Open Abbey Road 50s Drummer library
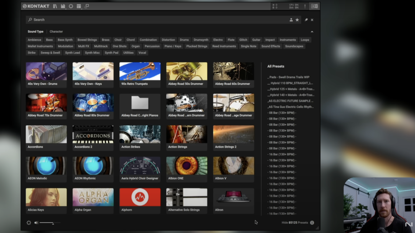Viewport: 415px width, 233px height. [187, 75]
